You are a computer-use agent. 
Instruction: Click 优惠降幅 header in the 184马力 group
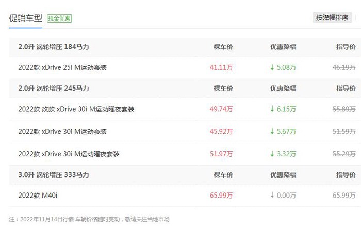[283, 47]
